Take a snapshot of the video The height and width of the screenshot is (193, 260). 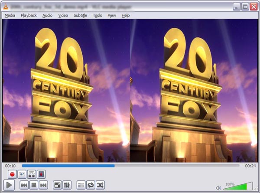coord(22,174)
